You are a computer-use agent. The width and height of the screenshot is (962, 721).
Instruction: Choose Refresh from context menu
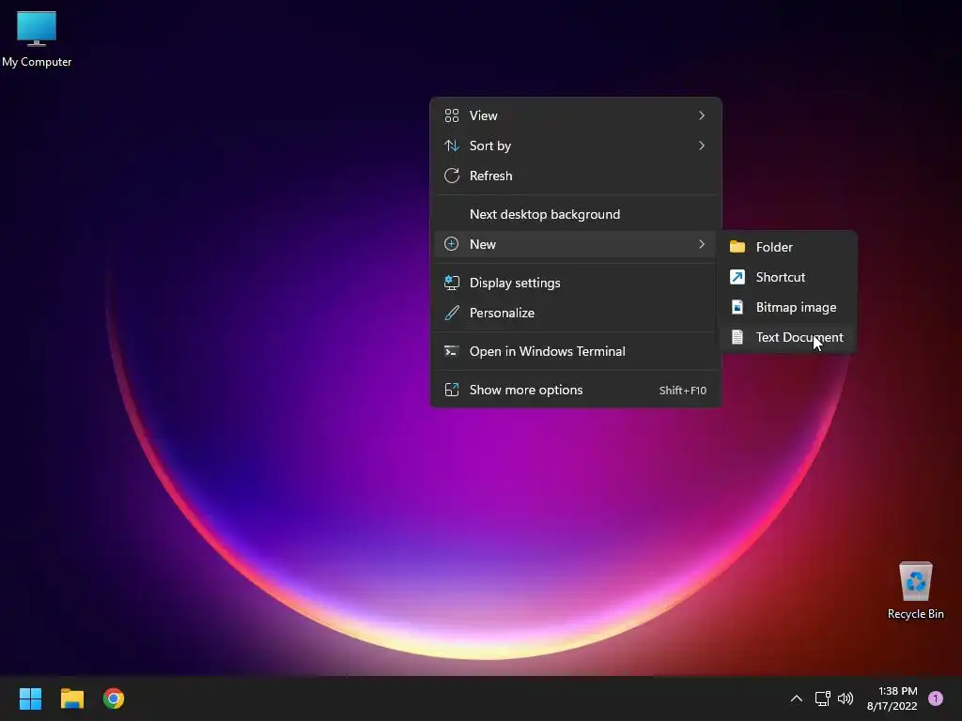pyautogui.click(x=576, y=176)
